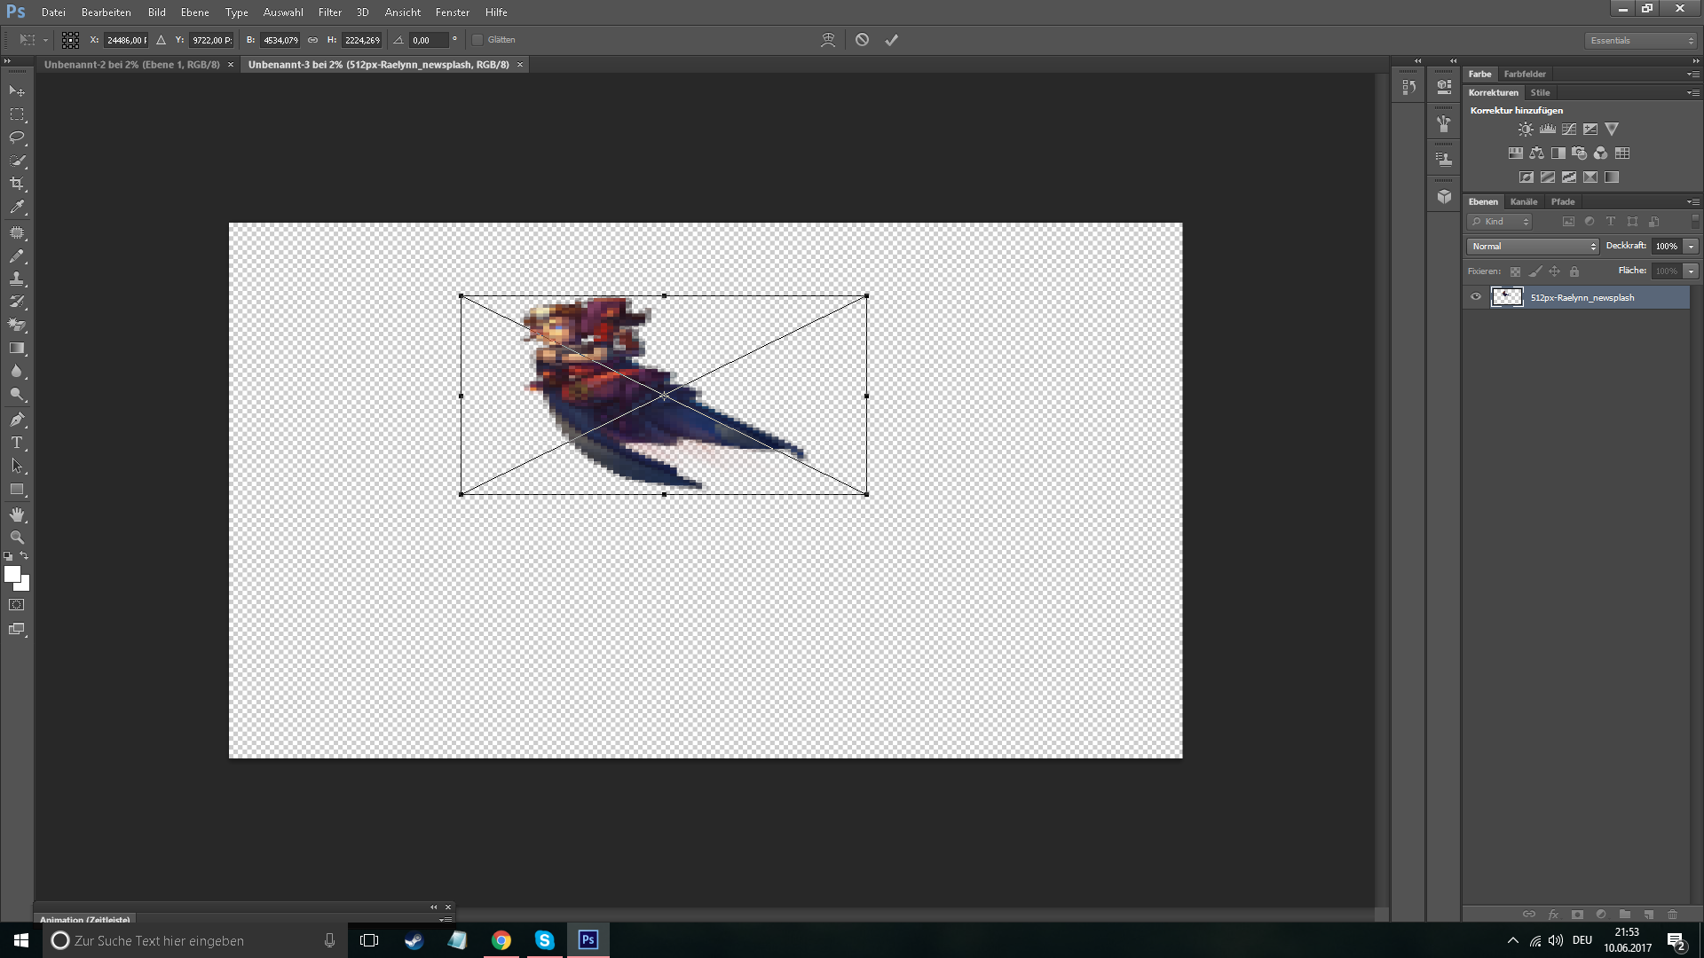Select the Pen tool
Image resolution: width=1704 pixels, height=958 pixels.
pyautogui.click(x=17, y=420)
